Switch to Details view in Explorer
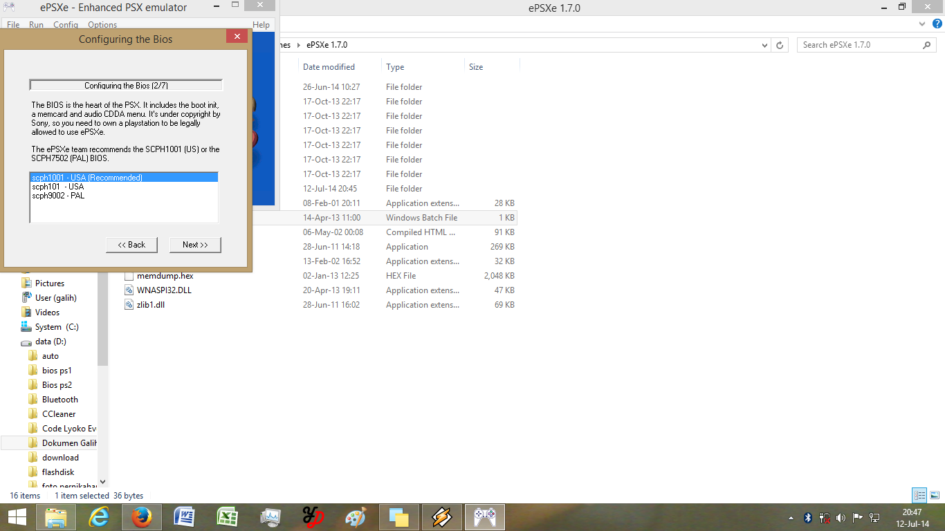The image size is (945, 531). point(919,495)
